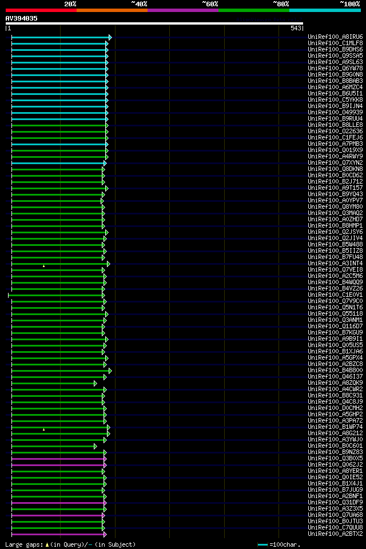Select the UniRef100_A6MZC4 label
This screenshot has width=366, height=549.
click(335, 87)
